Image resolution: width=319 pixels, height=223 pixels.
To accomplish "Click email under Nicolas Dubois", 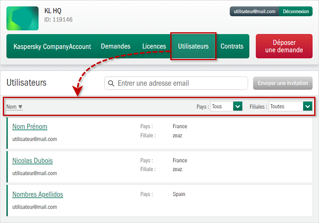I will pos(35,173).
